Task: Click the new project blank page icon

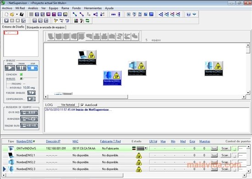Action: coord(6,14)
